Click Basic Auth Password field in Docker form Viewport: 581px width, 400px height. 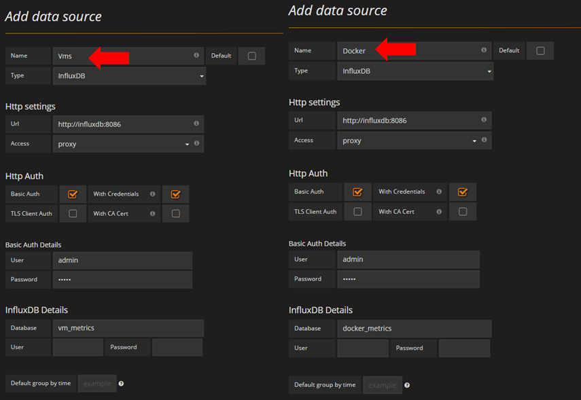408,279
